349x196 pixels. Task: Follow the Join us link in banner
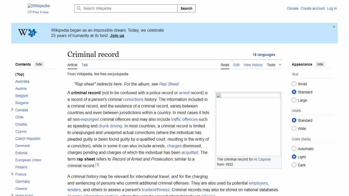(117, 35)
